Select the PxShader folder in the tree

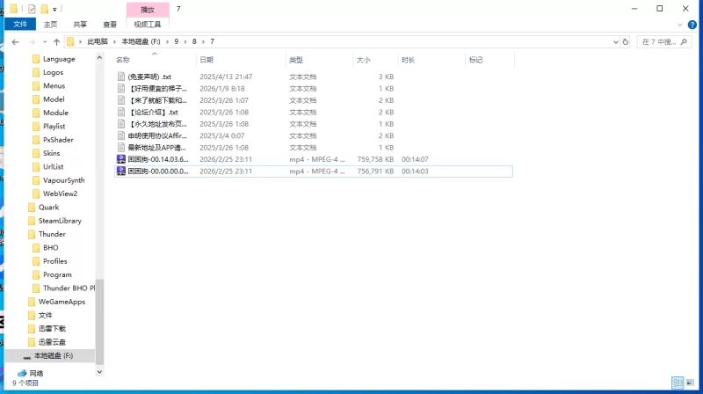point(58,140)
